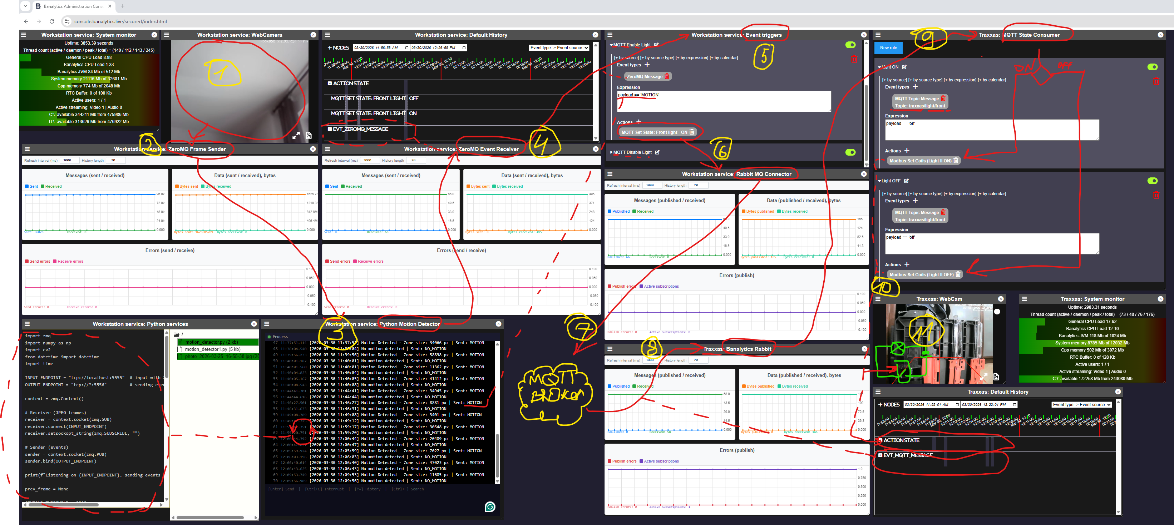Toggle Send errors series in Event Receiver chart
Screen dimensions: 1174x525
coord(338,262)
